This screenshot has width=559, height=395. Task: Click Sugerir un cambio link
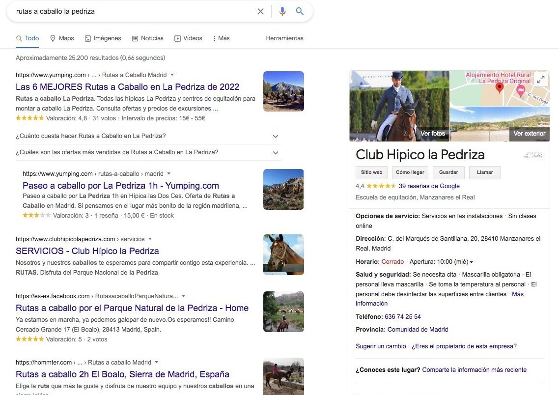click(x=381, y=346)
